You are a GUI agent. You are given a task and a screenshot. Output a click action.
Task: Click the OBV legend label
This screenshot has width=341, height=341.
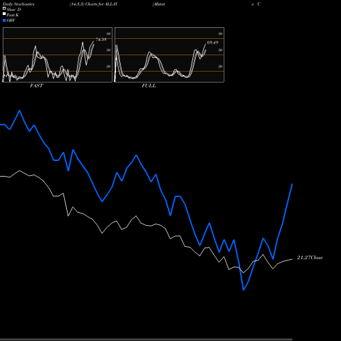(x=11, y=20)
